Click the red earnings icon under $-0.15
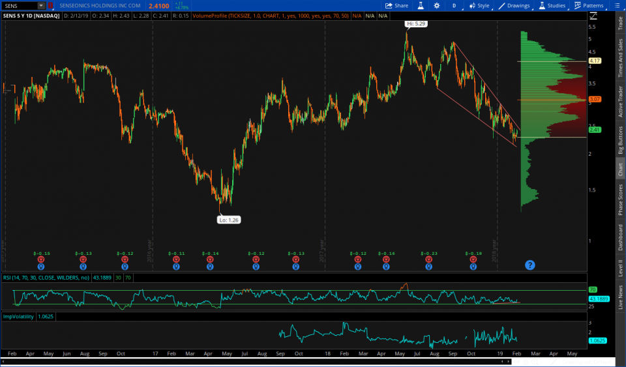The height and width of the screenshot is (367, 626). [41, 259]
